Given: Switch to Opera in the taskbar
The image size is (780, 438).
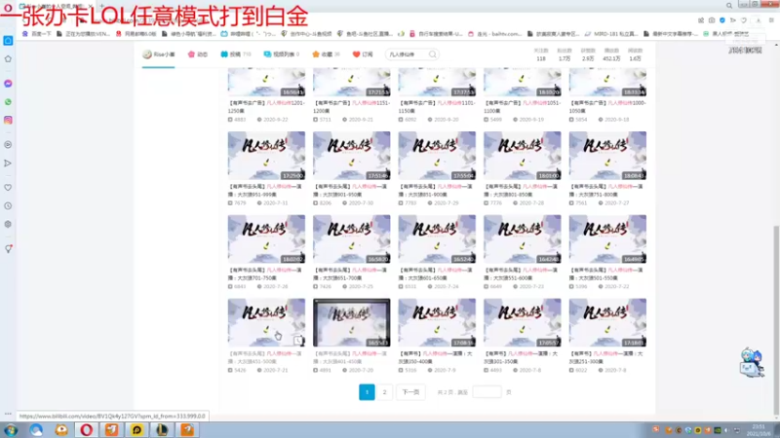Looking at the screenshot, I should 87,429.
